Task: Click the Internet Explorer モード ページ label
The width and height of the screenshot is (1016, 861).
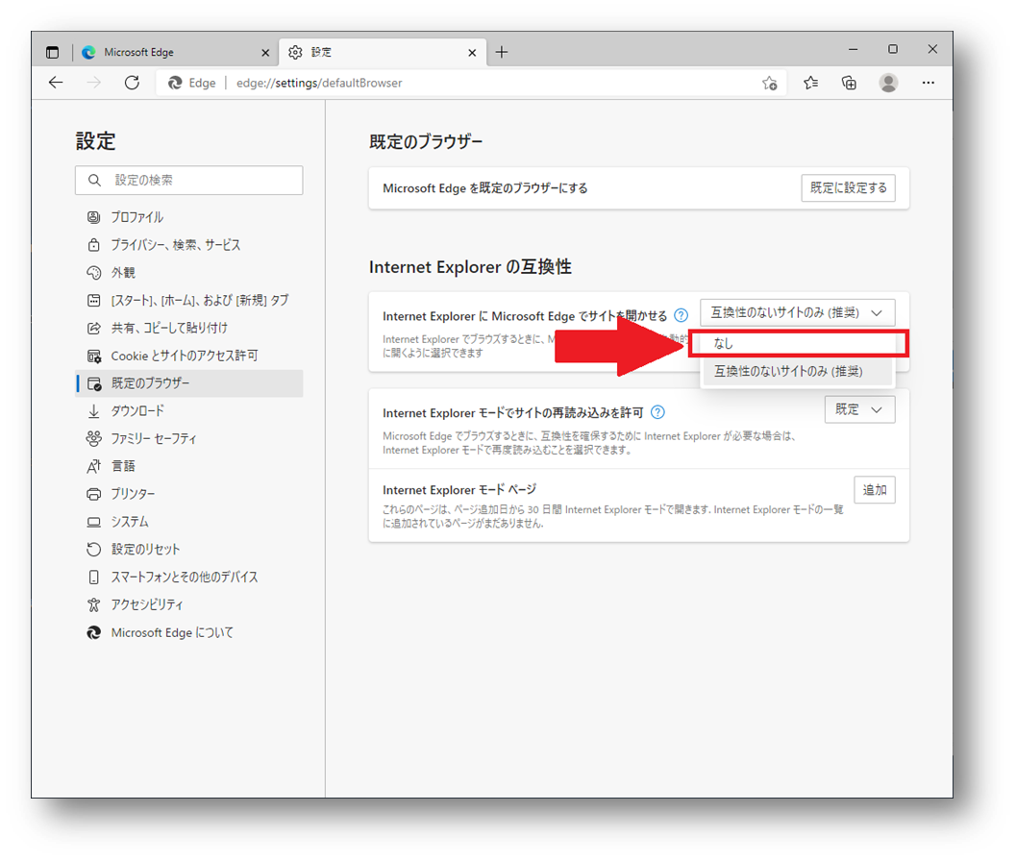Action: (459, 490)
